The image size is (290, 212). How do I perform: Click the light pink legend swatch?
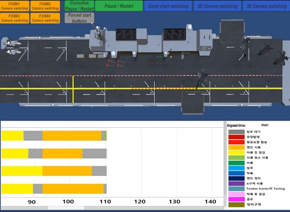tap(237, 194)
